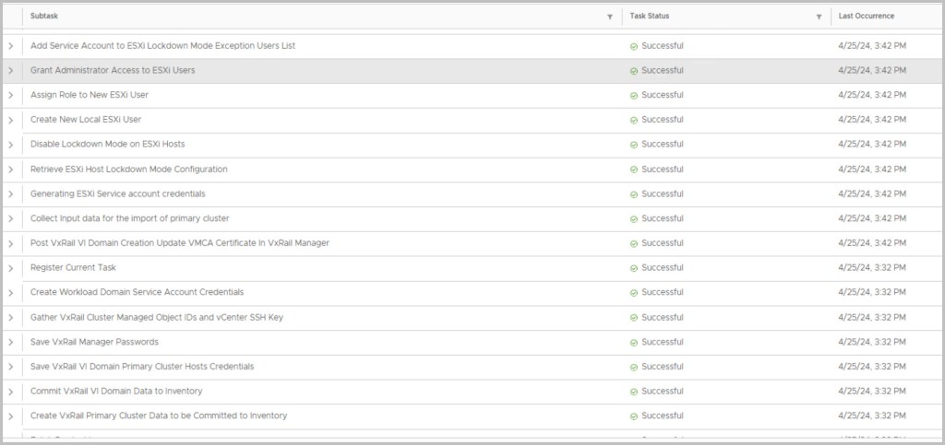Select Create Workload Domain Service Account Credentials row

[x=137, y=292]
